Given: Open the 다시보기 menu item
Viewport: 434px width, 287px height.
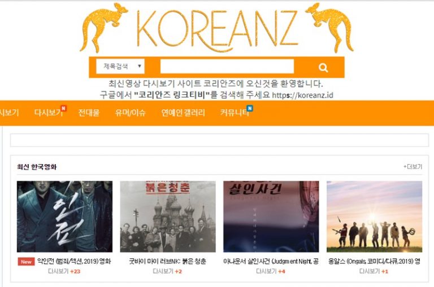Looking at the screenshot, I should [48, 113].
